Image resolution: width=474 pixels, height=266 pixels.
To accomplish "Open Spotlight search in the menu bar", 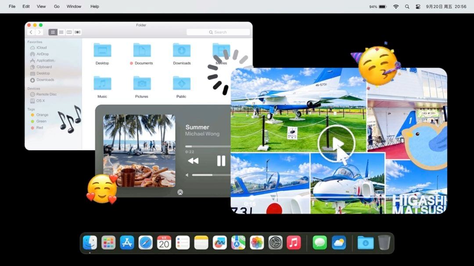I will coord(407,7).
